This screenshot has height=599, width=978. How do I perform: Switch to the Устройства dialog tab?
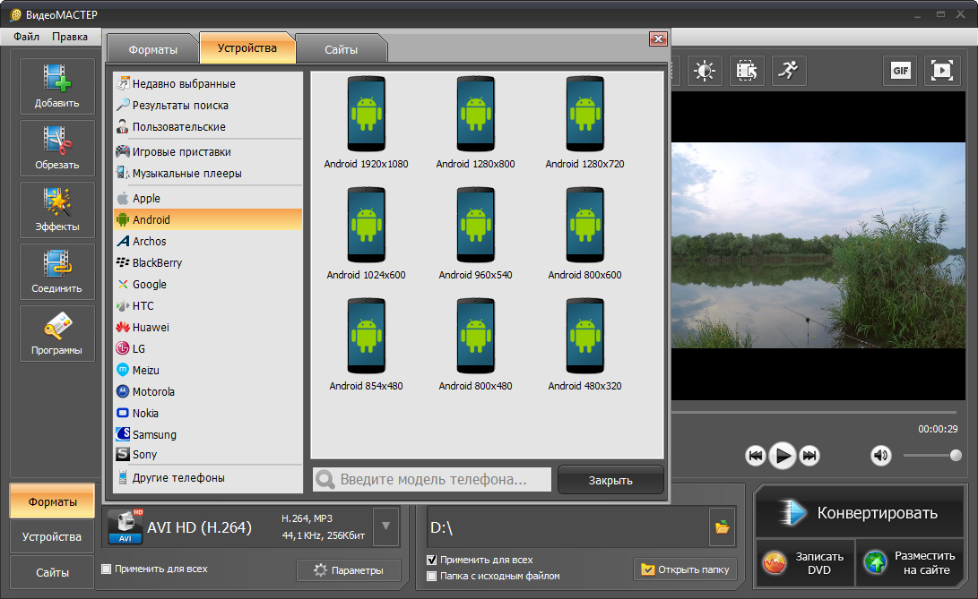click(x=247, y=48)
